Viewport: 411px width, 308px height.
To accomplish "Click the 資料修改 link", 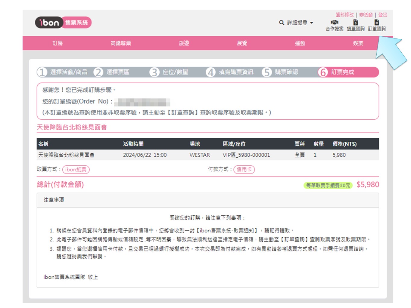I will pyautogui.click(x=345, y=15).
